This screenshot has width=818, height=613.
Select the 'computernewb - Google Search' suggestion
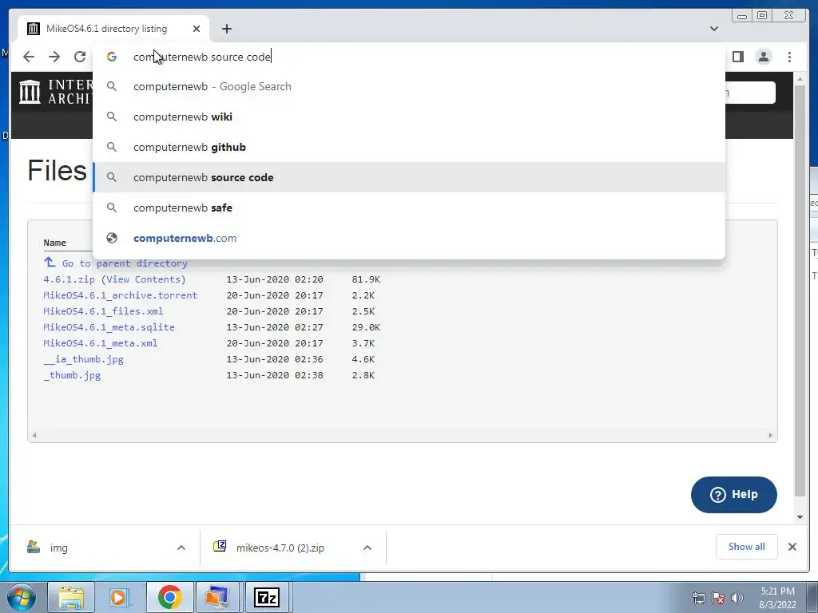point(409,86)
